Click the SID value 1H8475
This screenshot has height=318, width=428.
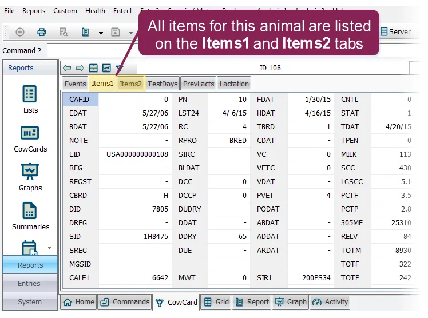(156, 236)
